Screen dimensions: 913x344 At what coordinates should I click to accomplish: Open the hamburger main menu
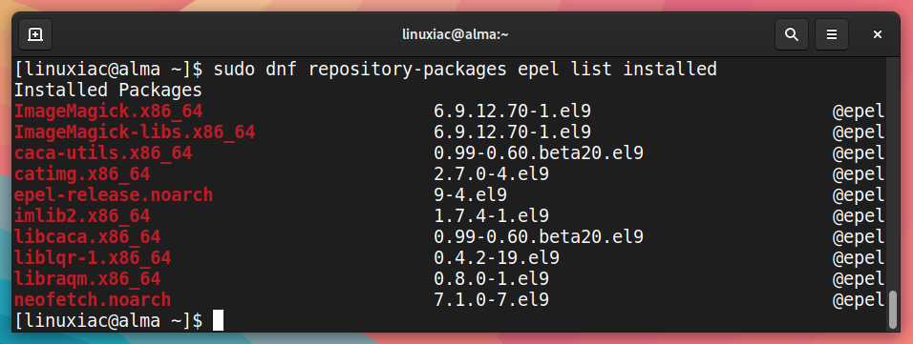point(832,34)
